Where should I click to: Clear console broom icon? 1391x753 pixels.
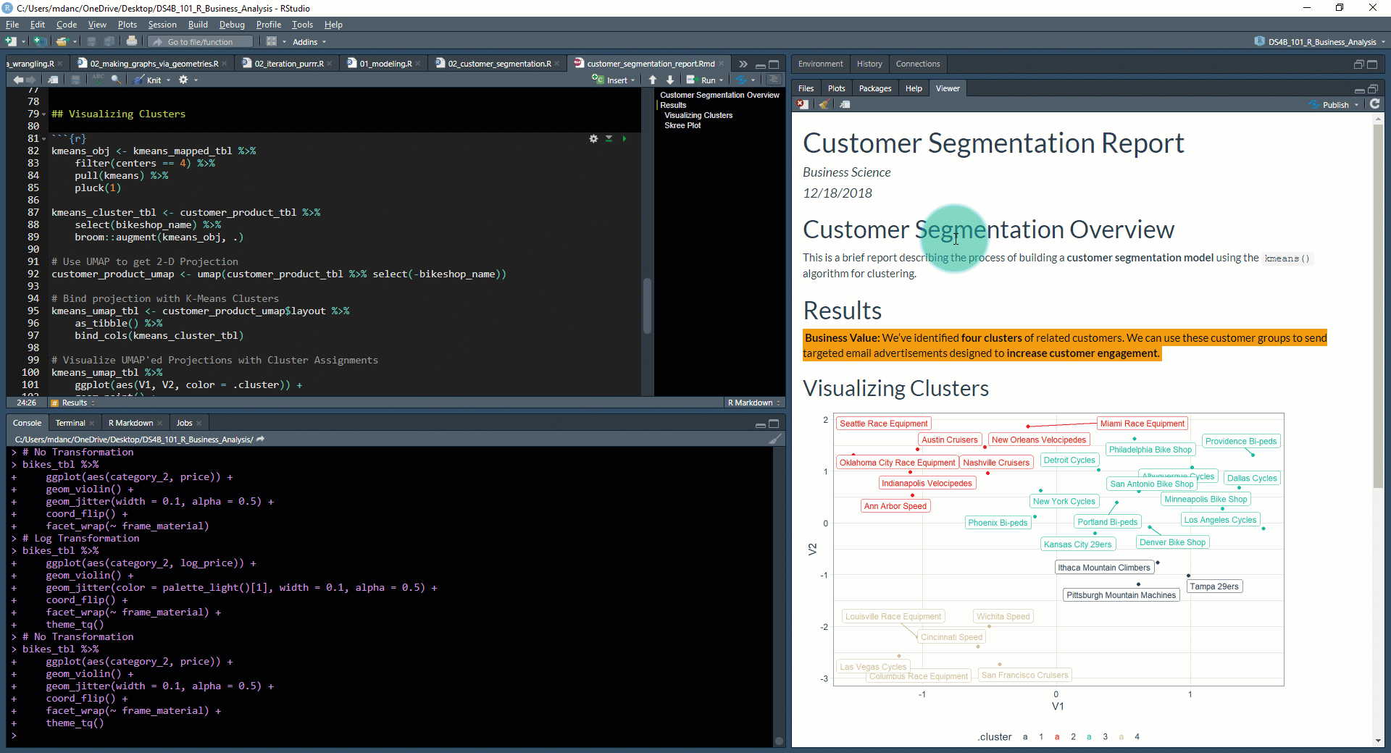(775, 439)
